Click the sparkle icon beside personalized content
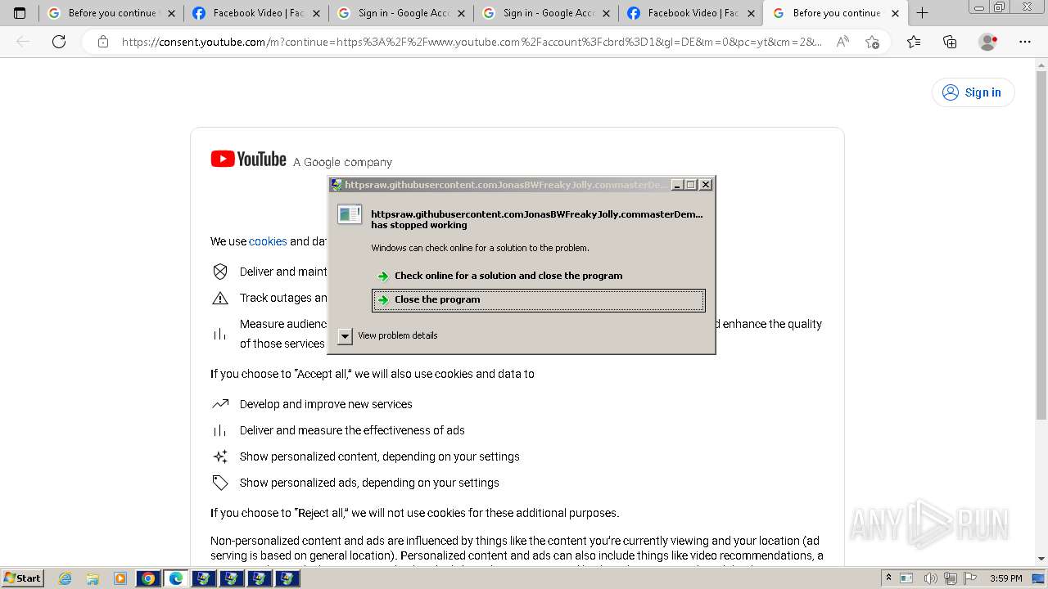 [x=220, y=456]
